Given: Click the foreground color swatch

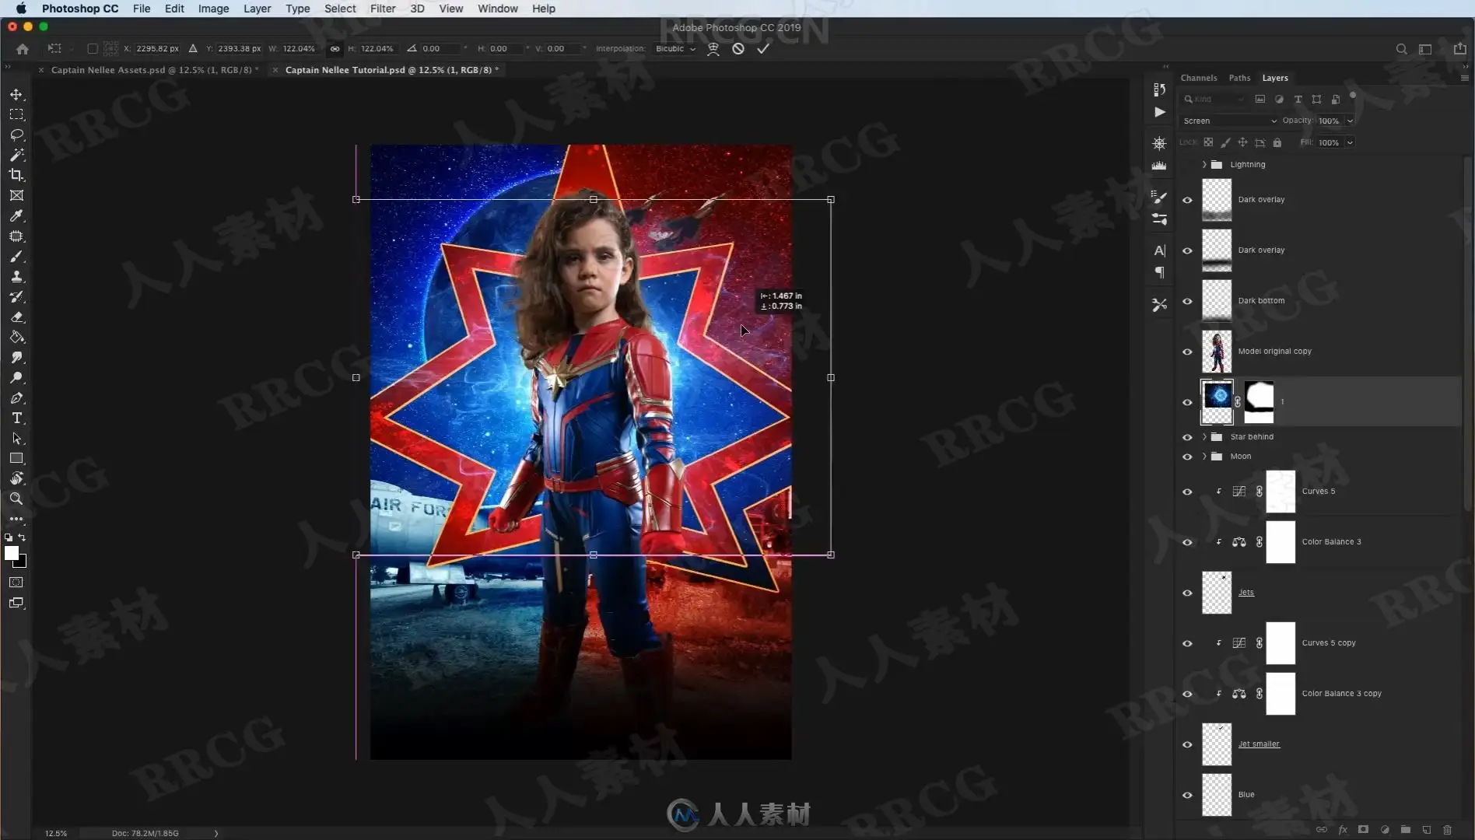Looking at the screenshot, I should tap(11, 553).
